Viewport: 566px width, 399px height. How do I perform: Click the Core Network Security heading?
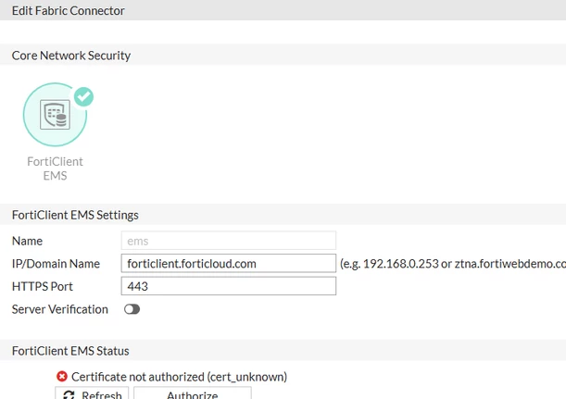pos(71,56)
